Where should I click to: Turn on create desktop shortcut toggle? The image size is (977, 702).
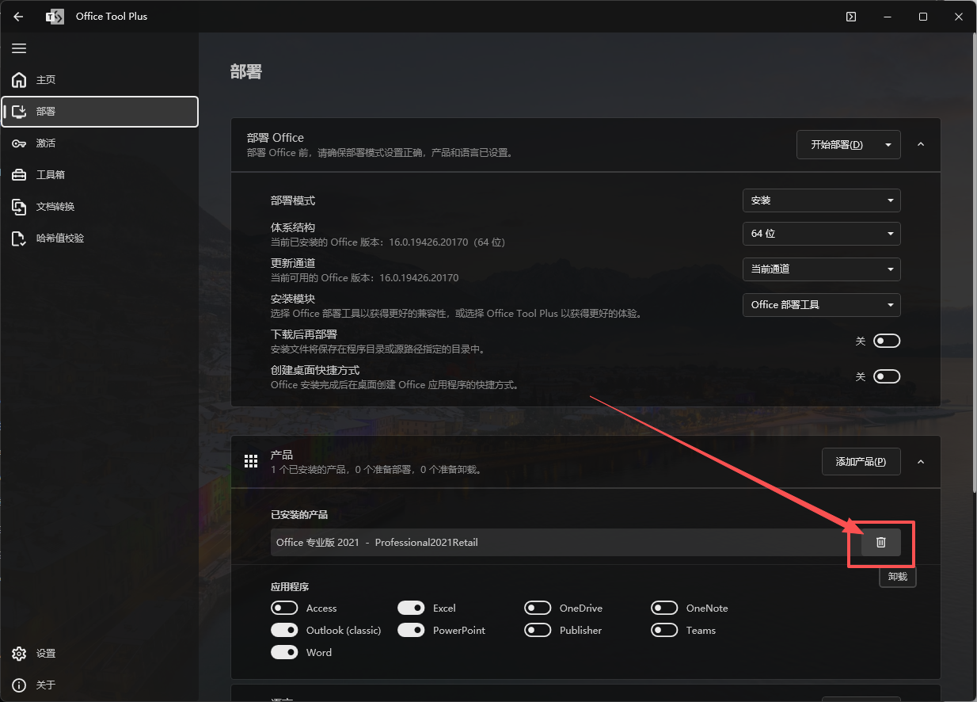(886, 376)
